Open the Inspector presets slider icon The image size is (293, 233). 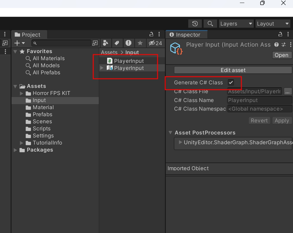click(284, 45)
